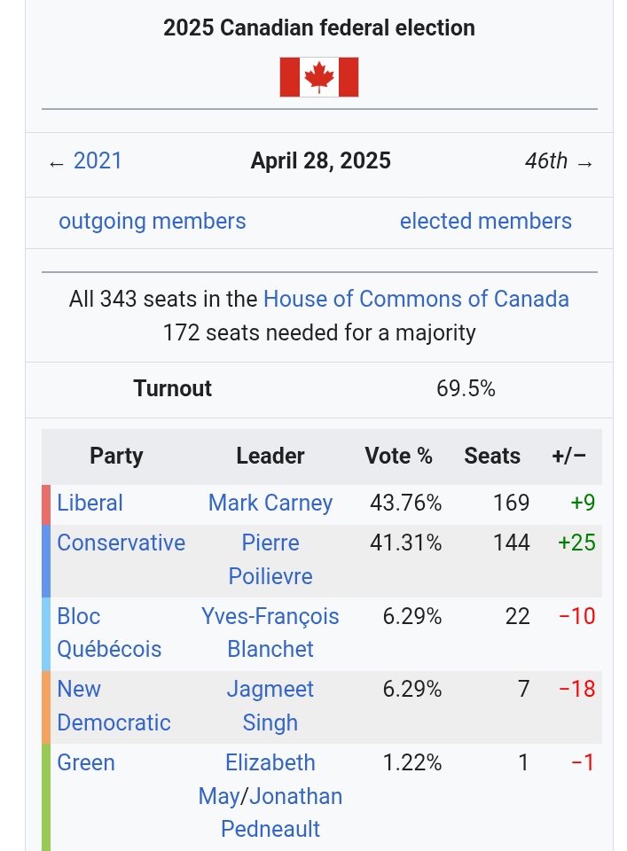Open Pierre Poilievre's page
The width and height of the screenshot is (627, 851).
point(270,559)
